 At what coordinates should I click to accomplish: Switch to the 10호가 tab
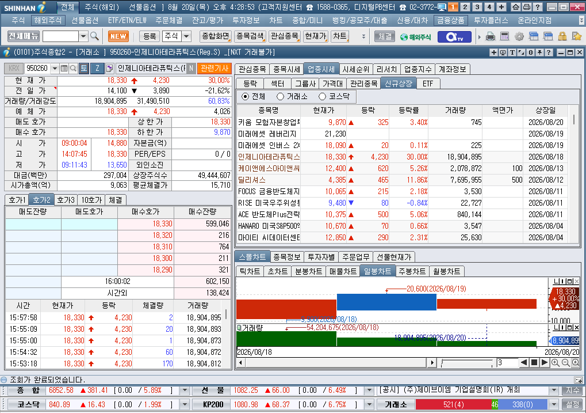91,200
